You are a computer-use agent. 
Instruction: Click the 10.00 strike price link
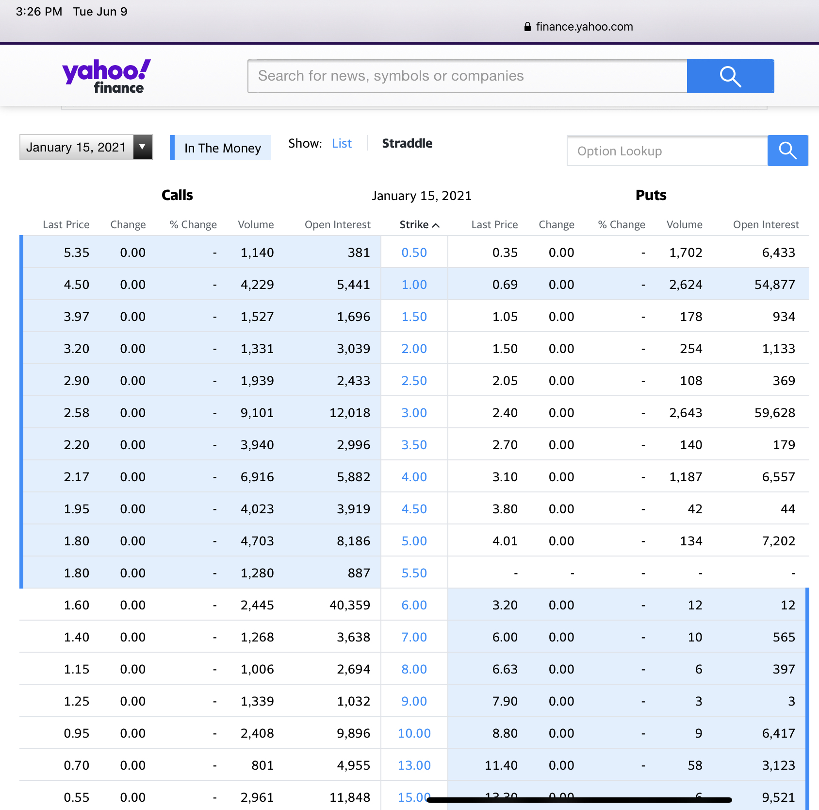pos(414,733)
